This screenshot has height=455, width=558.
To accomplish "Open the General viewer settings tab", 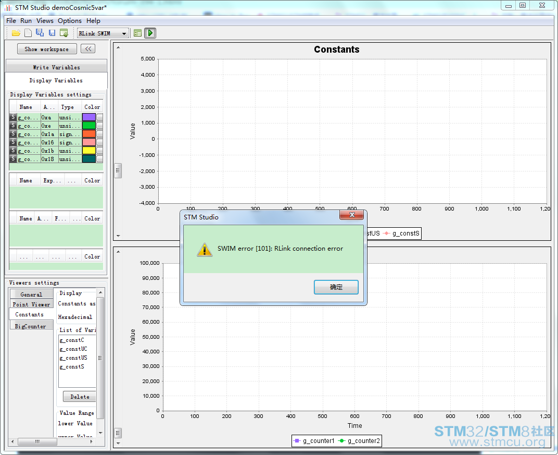I will click(31, 294).
